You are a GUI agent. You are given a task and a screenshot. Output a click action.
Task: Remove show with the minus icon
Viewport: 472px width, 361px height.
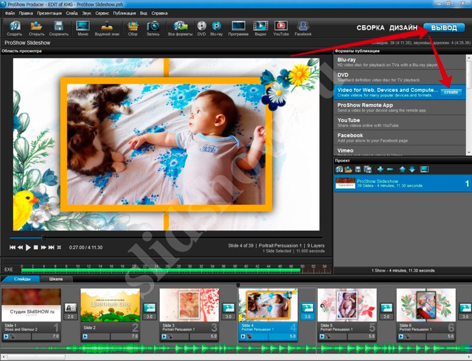tap(390, 169)
